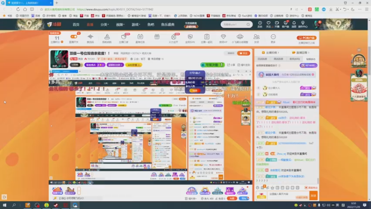
Task: Open a new browser tab
Action: 57,3
